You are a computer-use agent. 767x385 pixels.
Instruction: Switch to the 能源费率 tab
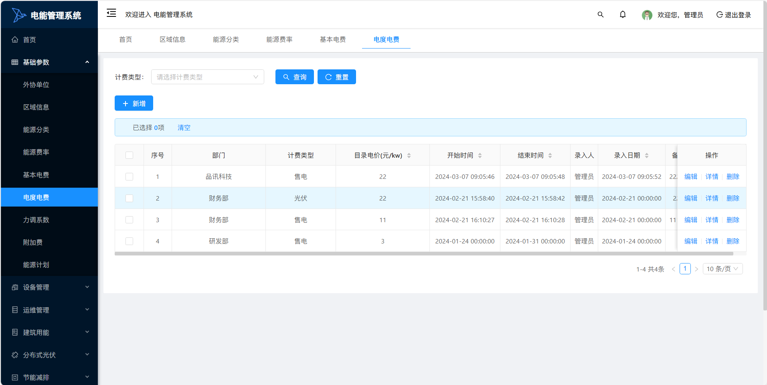click(279, 39)
